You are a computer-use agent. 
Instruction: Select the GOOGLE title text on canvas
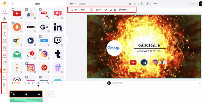coord(149,45)
